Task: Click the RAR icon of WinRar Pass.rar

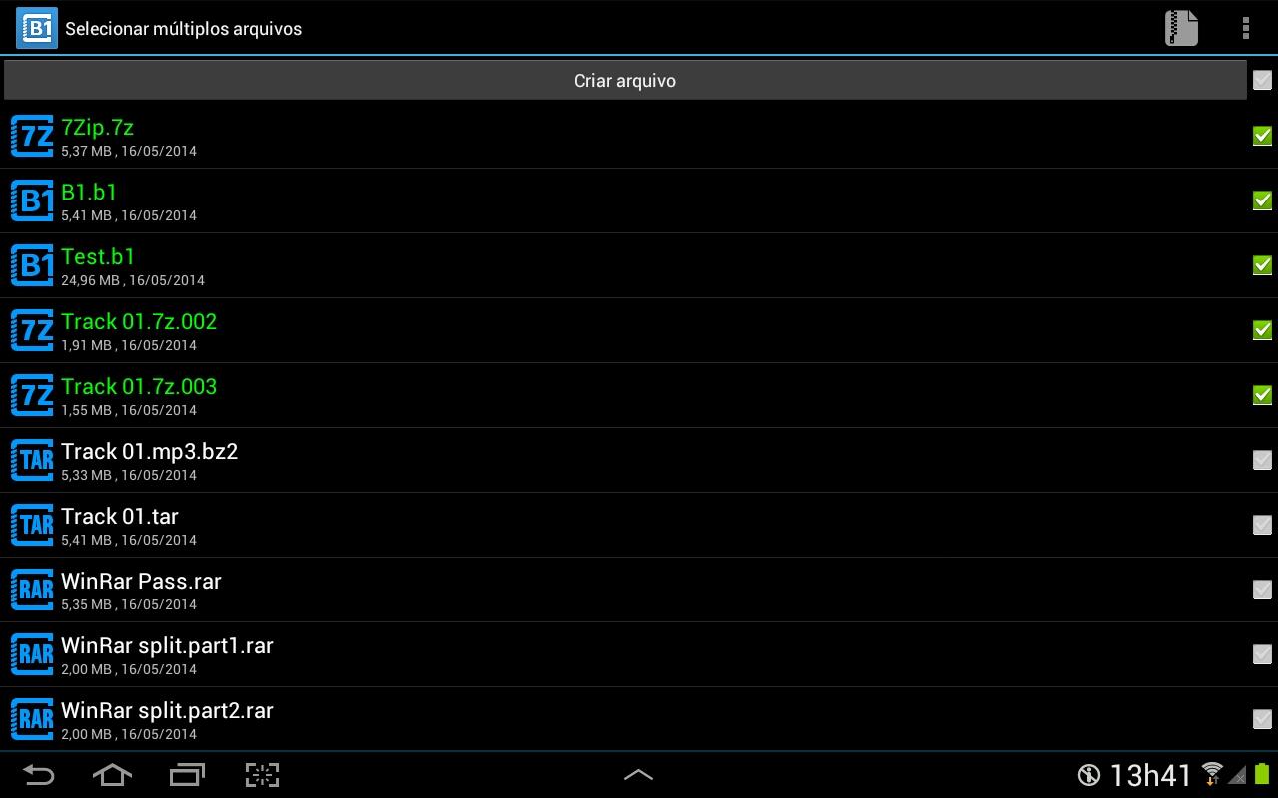Action: point(32,591)
